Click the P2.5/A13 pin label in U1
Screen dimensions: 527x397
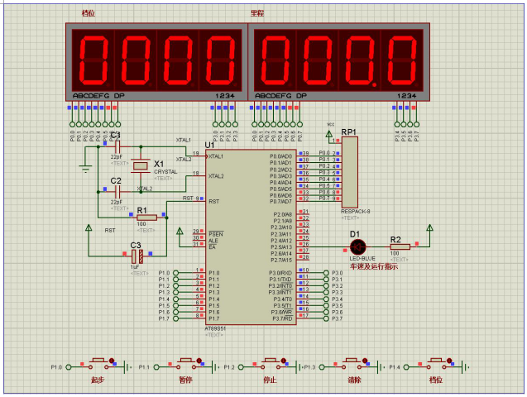[x=283, y=247]
